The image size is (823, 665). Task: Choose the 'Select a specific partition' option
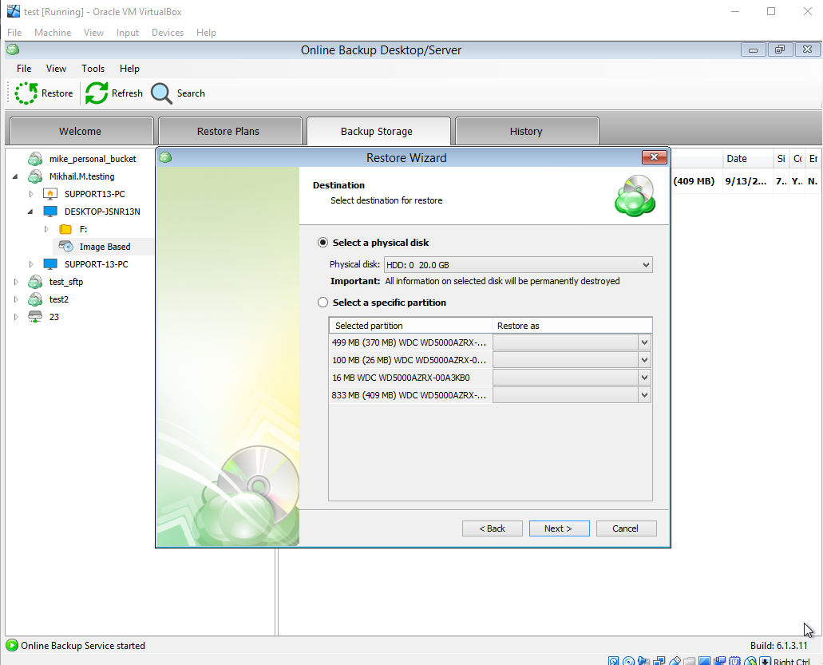322,303
